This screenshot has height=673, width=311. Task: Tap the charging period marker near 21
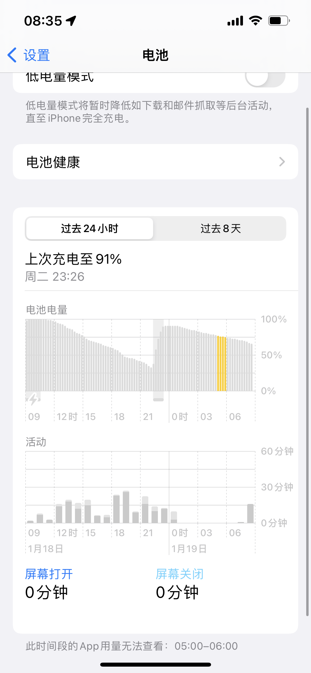[158, 399]
